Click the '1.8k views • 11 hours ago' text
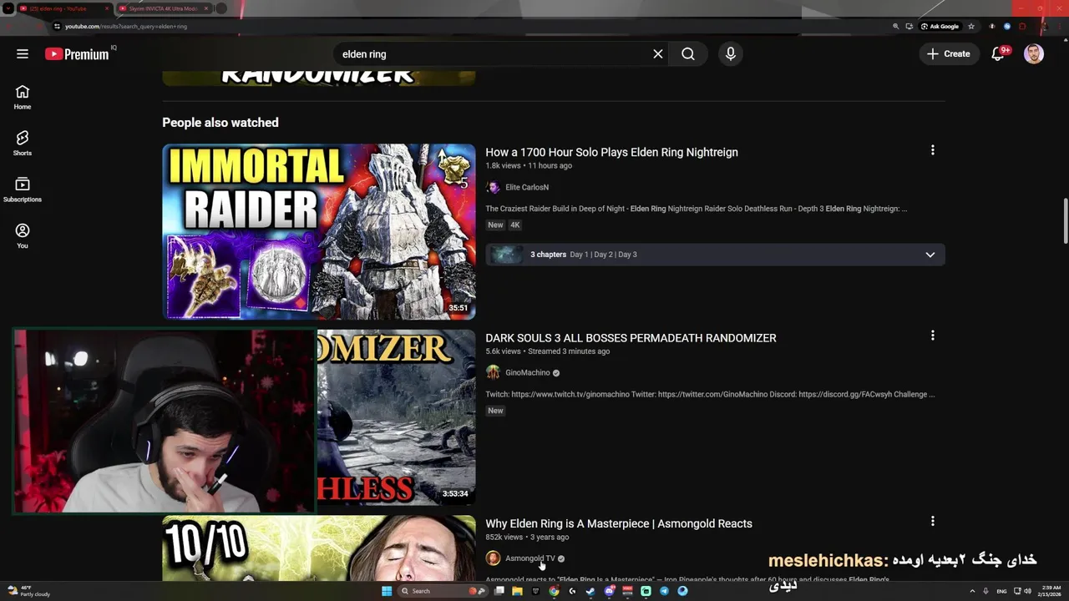1069x601 pixels. (529, 166)
